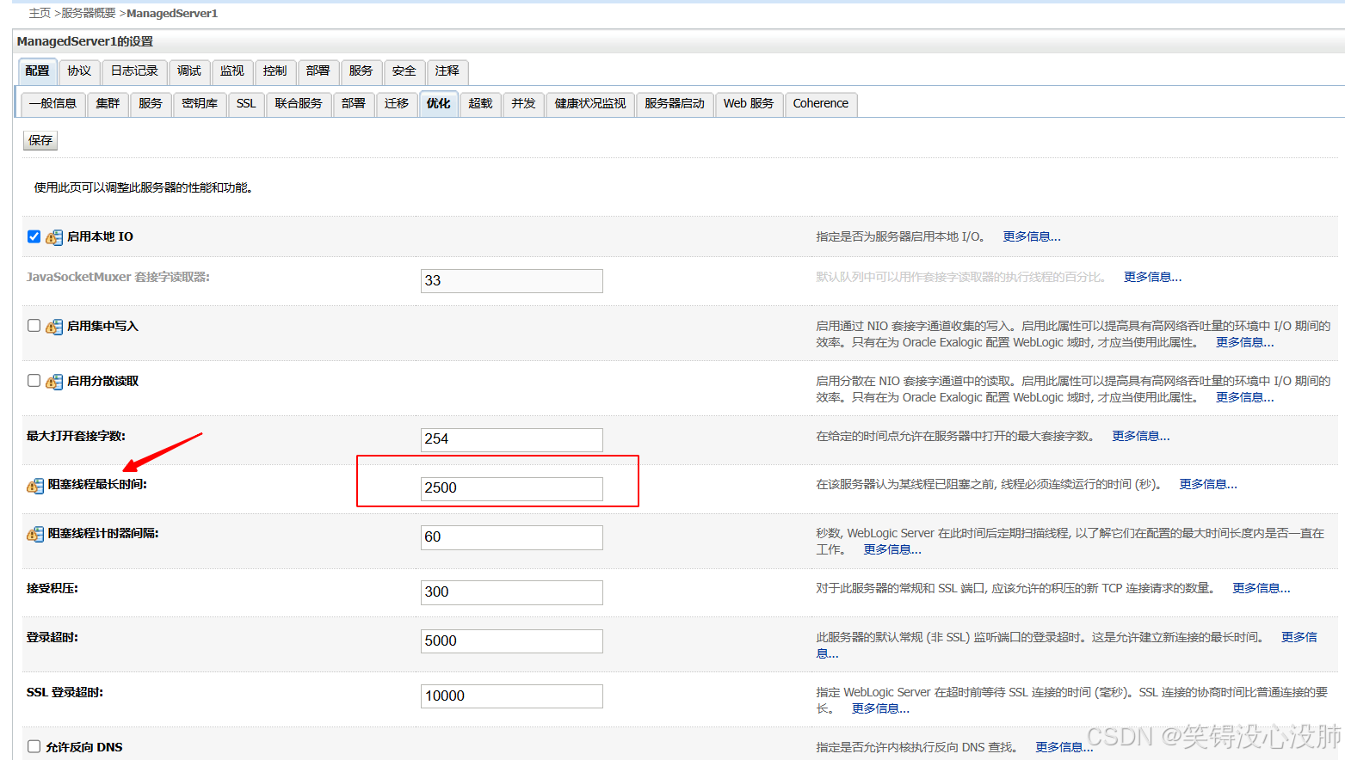
Task: Enable the 启用集中写入 checkbox
Action: tap(32, 325)
